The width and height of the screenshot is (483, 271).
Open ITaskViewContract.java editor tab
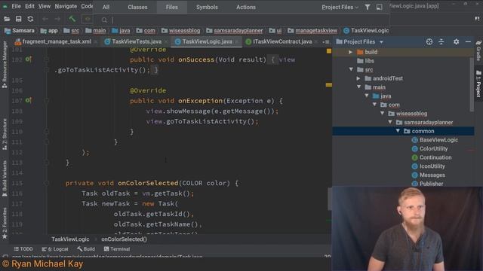coord(282,41)
